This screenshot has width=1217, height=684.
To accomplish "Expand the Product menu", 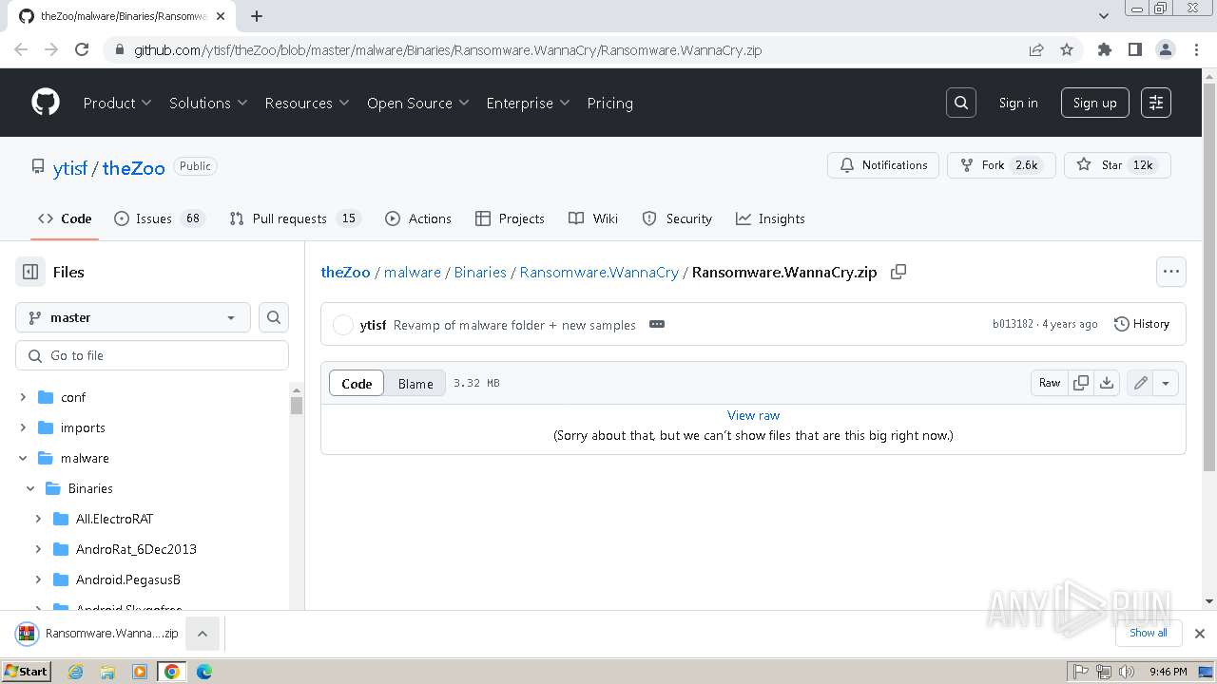I will pyautogui.click(x=117, y=103).
